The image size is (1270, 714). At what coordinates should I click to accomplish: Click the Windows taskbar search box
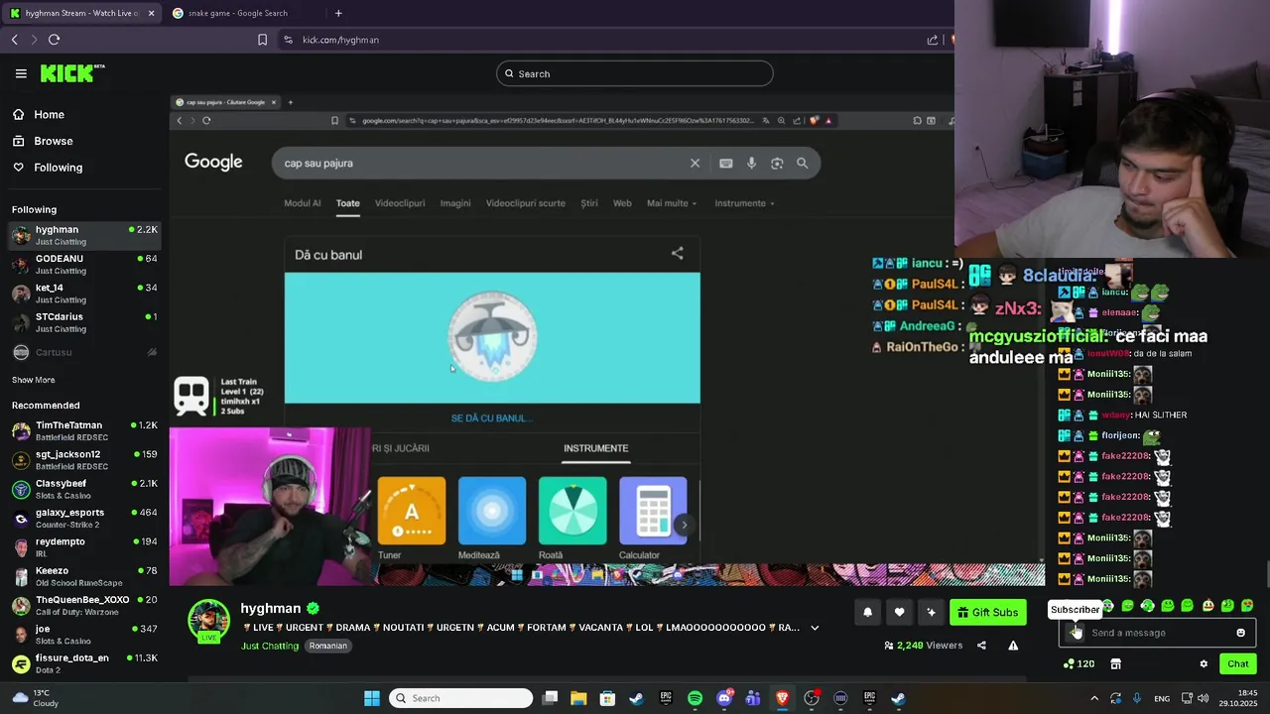(460, 698)
